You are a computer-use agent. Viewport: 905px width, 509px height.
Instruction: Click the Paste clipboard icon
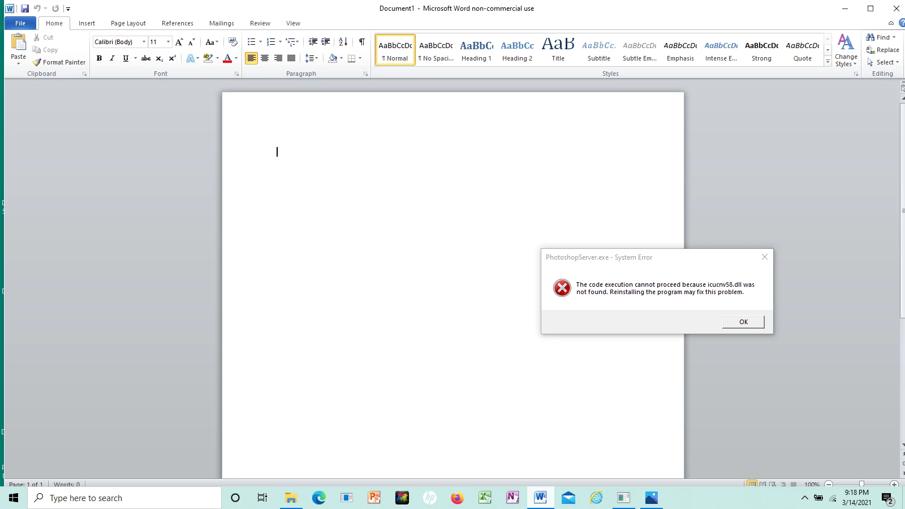(18, 42)
